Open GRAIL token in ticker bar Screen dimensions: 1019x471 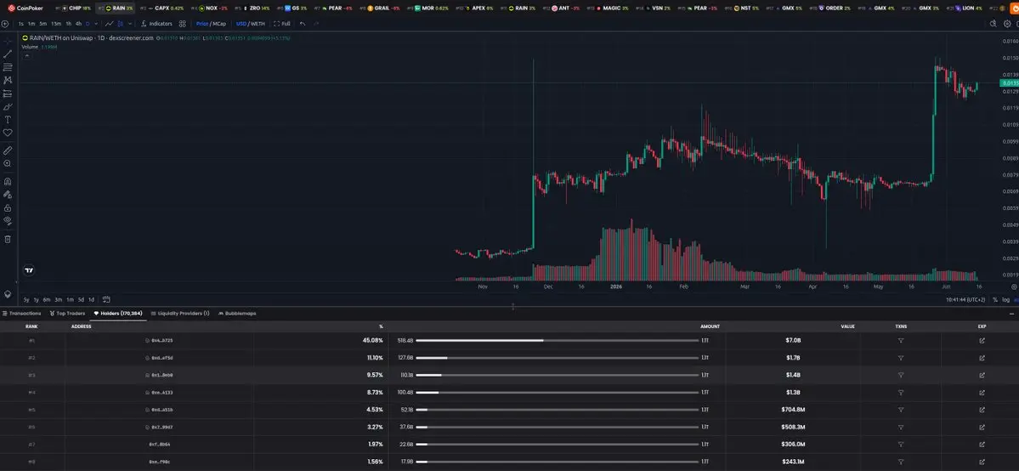click(x=379, y=8)
